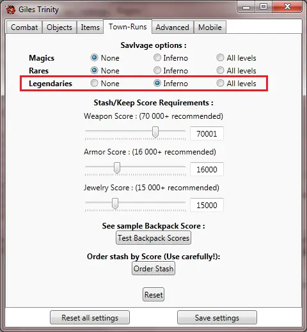Go to the Advanced tab
The height and width of the screenshot is (332, 307).
point(172,27)
